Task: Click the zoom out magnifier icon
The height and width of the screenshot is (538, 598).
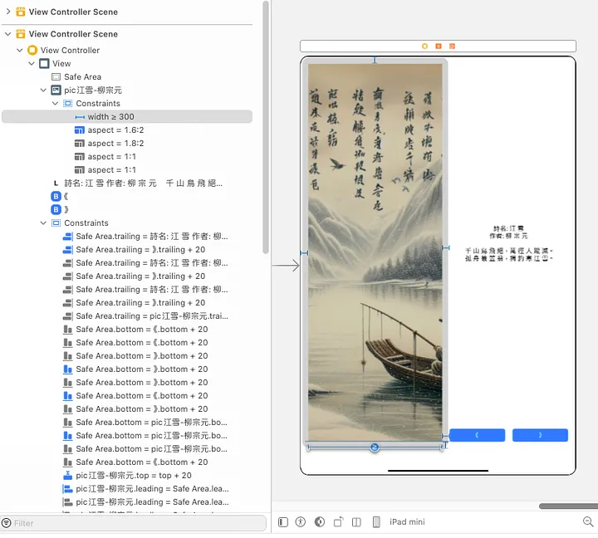Action: 588,521
